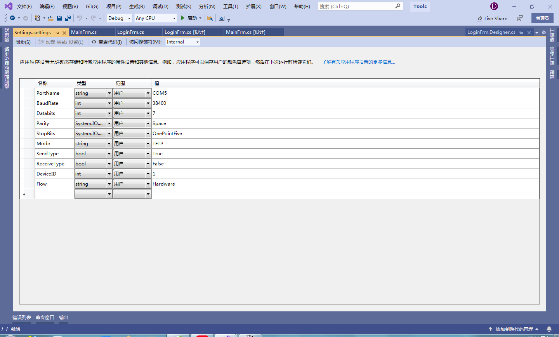Click the green Start debugging play icon
559x337 pixels.
point(183,18)
